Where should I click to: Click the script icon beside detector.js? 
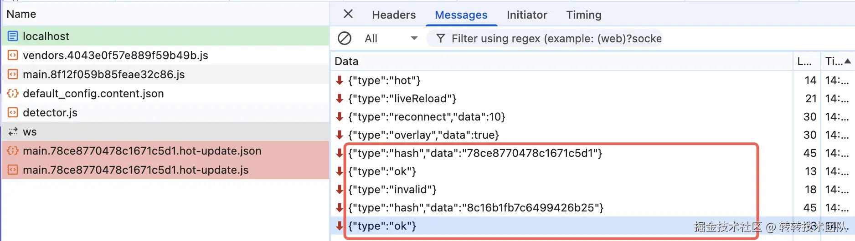click(x=13, y=112)
